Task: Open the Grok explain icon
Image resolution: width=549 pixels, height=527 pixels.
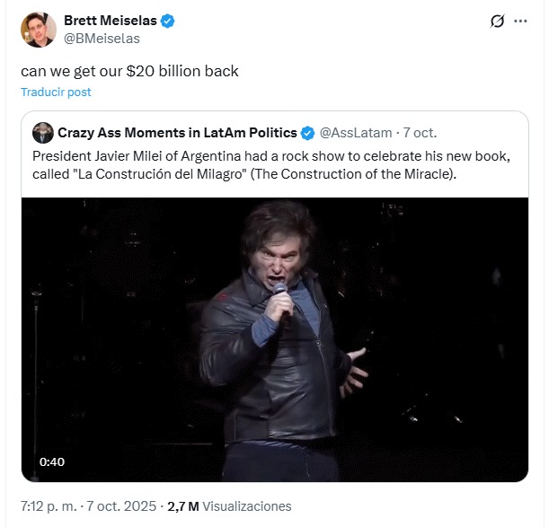Action: [x=497, y=22]
